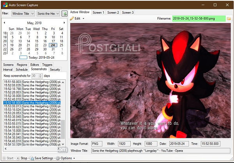Switch to the Regions tab
The image size is (234, 163).
tap(22, 65)
